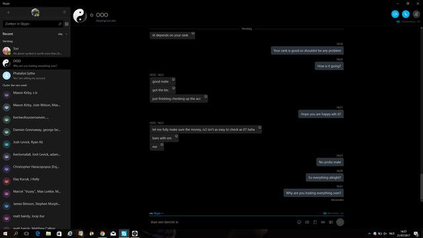Toggle conversation sound 'Gesprekken: Uit'
Image resolution: width=423 pixels, height=238 pixels.
pos(408,22)
